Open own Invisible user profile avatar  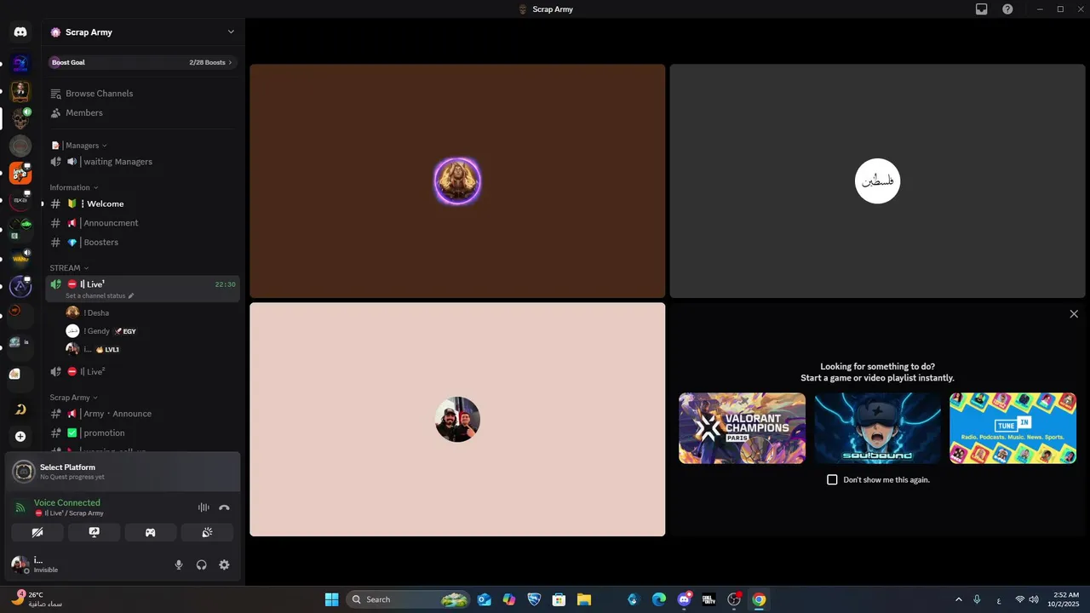pos(20,564)
